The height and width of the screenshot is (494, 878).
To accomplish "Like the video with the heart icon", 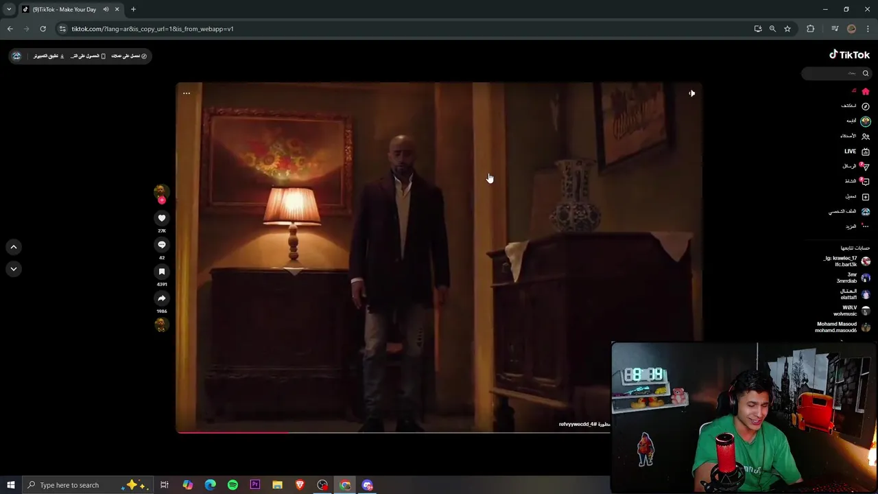I will (162, 218).
